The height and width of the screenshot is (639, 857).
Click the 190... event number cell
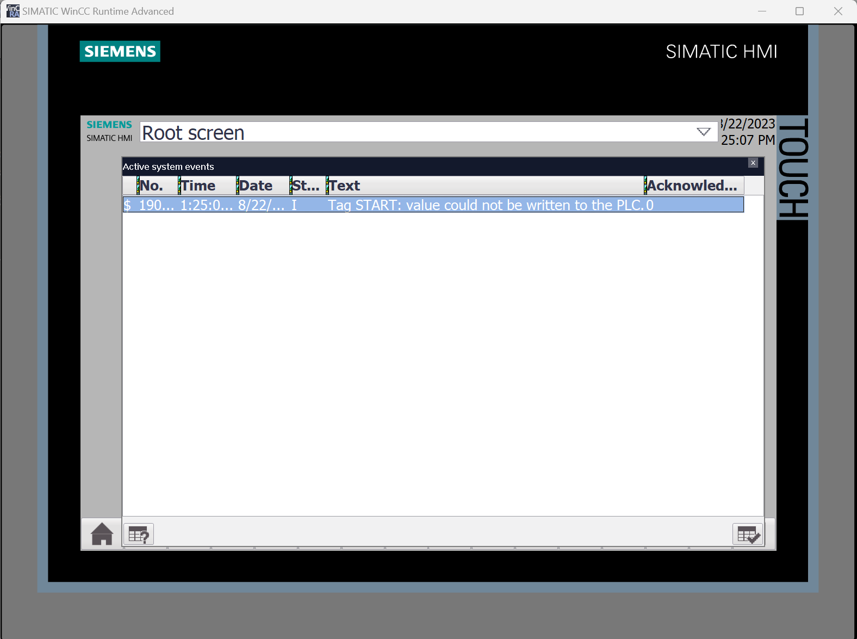[157, 205]
